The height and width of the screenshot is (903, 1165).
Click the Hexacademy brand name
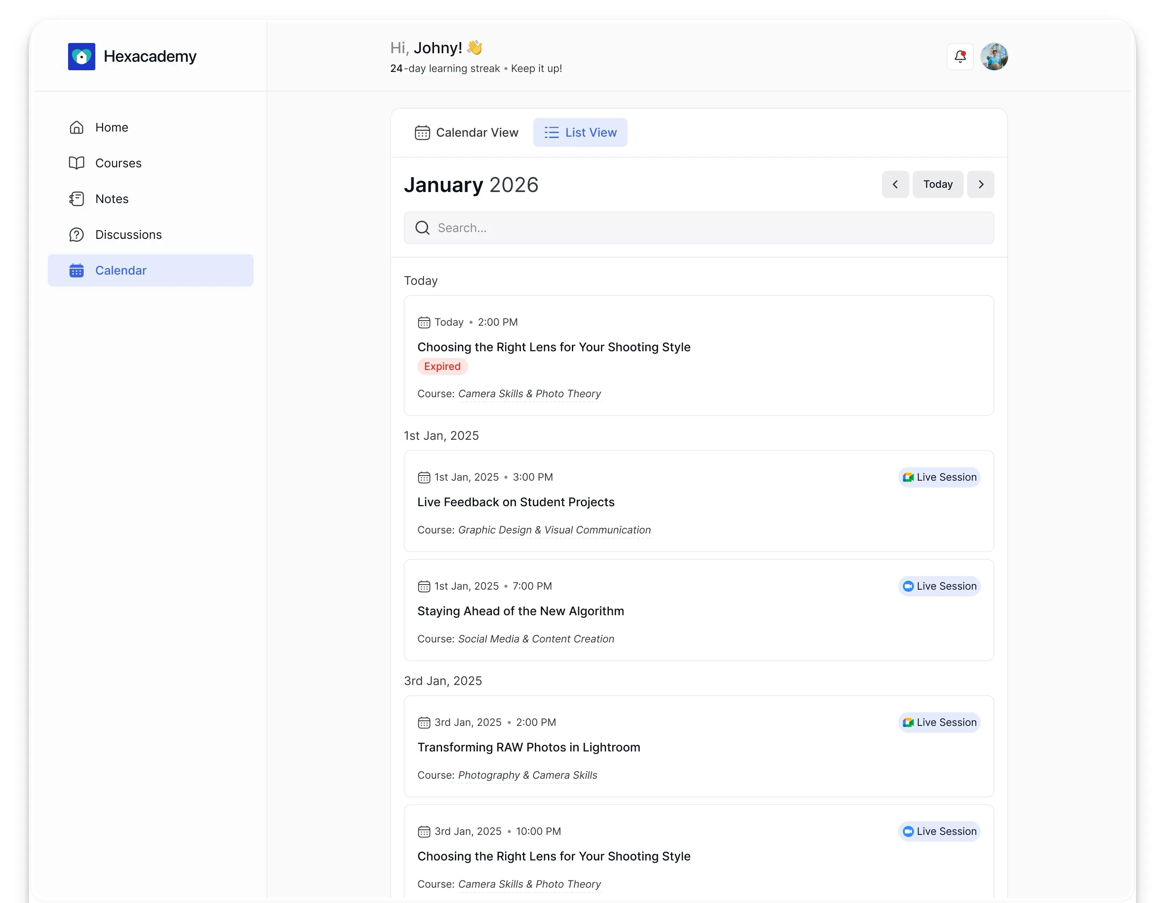pyautogui.click(x=150, y=57)
